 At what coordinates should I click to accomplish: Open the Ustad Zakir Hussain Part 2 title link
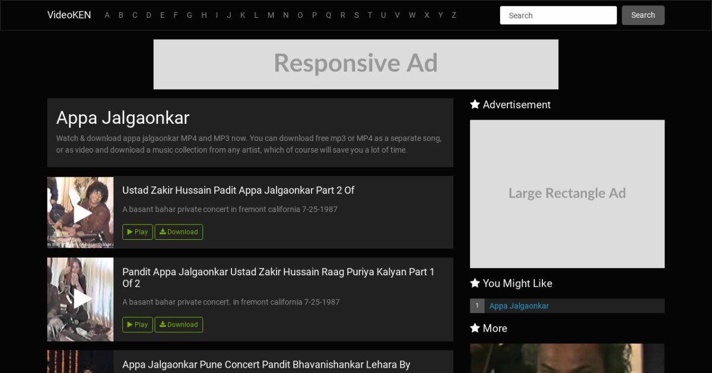[238, 190]
